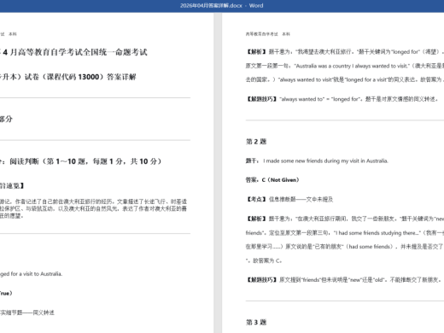
Task: Click the first 【解析】 line mentioning "longed for"
Action: pyautogui.click(x=345, y=52)
